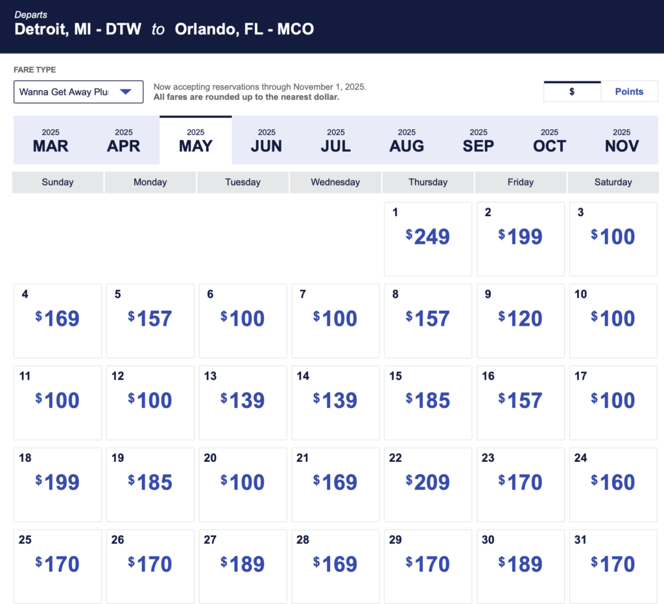Switch to the OCT 2025 tab

(549, 140)
